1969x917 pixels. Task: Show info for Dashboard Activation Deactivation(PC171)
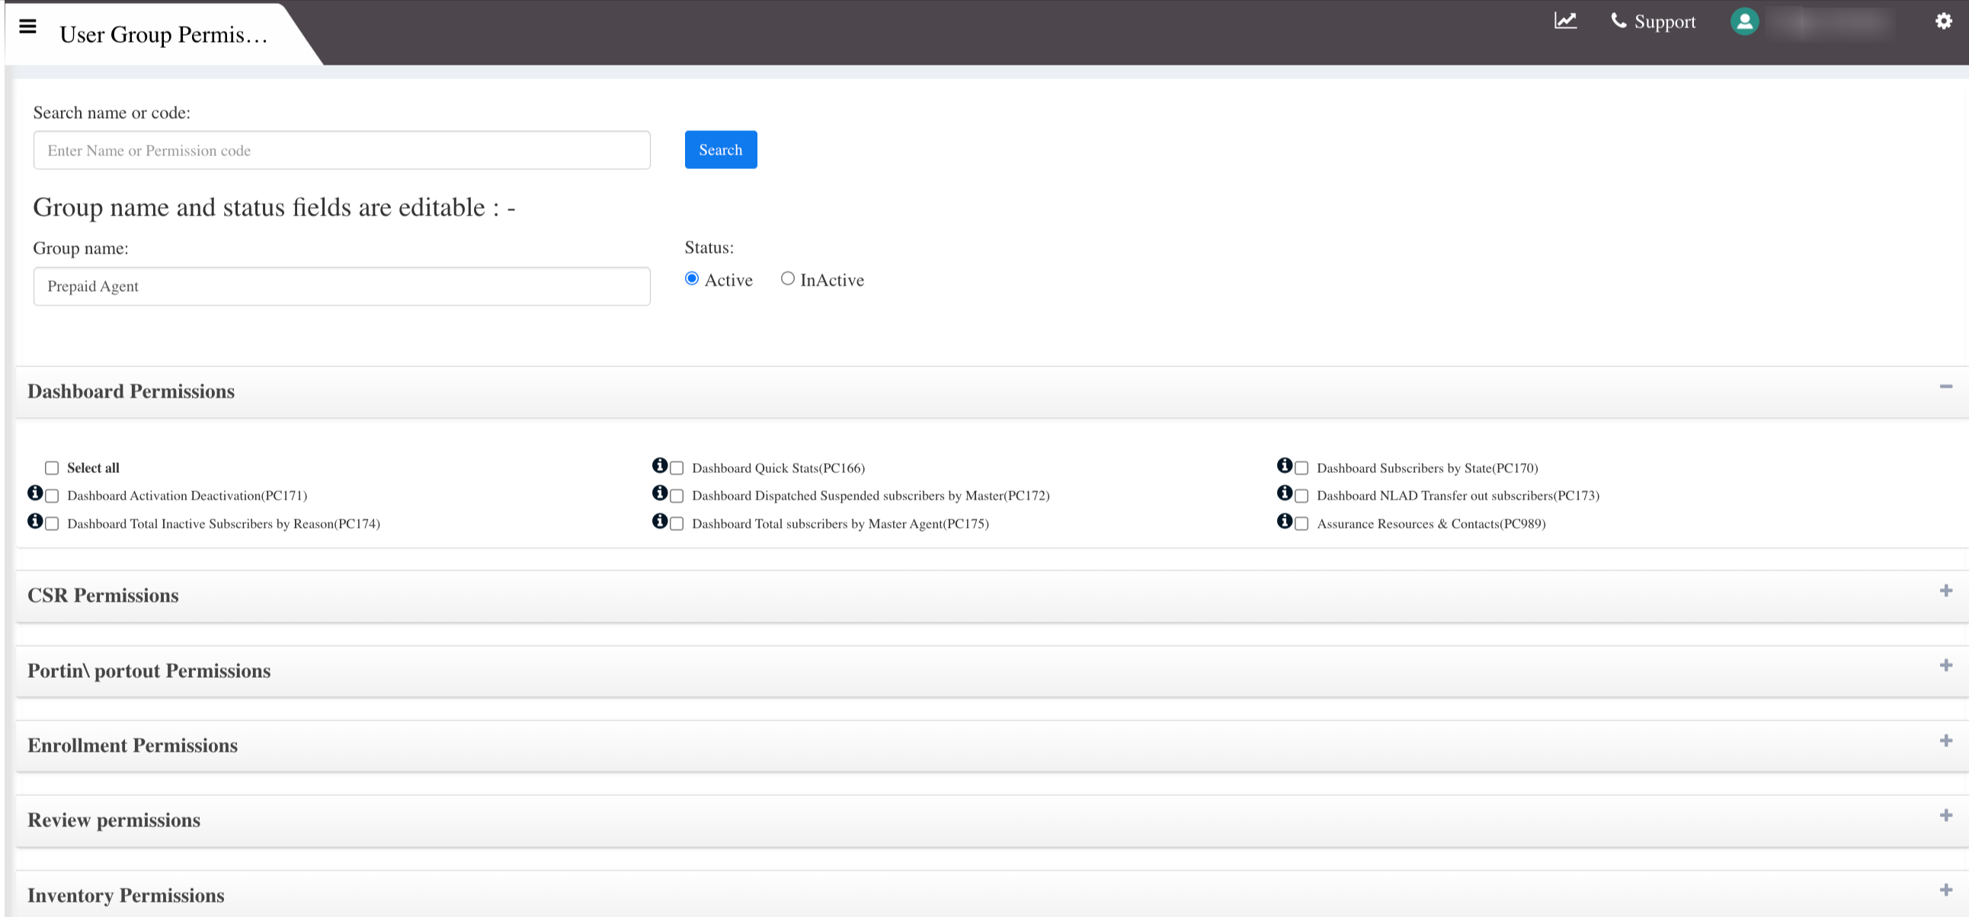pyautogui.click(x=35, y=493)
